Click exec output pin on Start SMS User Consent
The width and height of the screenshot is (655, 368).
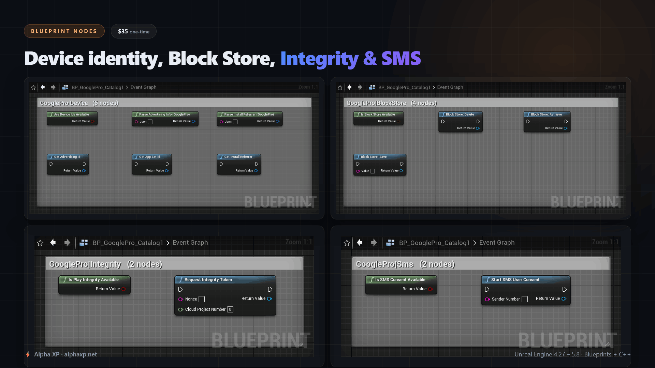(564, 289)
